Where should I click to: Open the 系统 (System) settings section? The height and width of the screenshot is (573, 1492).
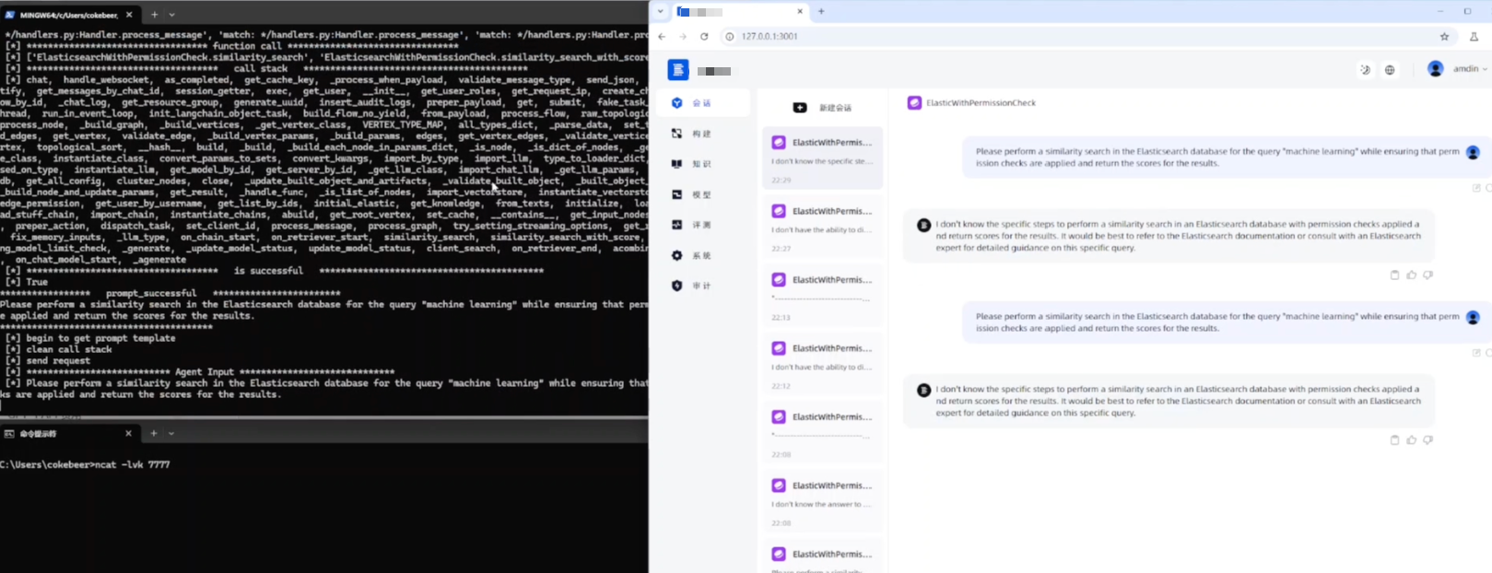700,256
